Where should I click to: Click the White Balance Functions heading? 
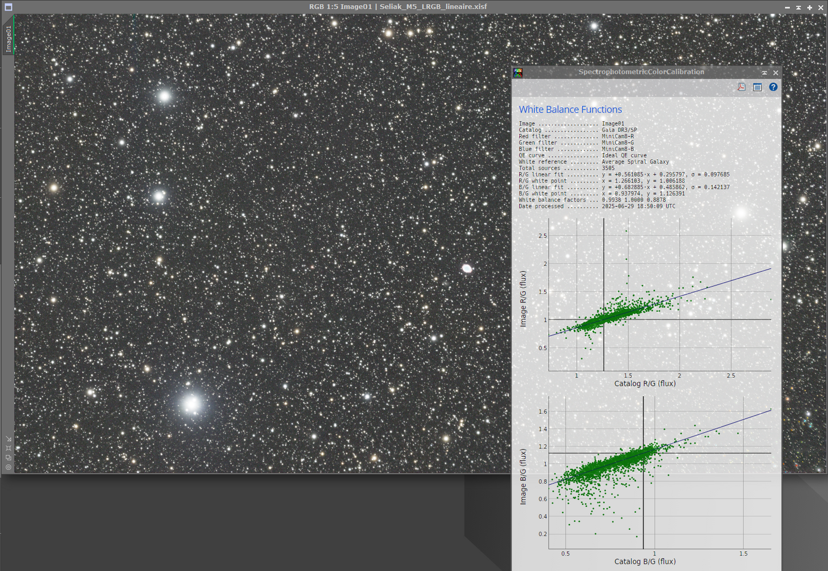570,109
